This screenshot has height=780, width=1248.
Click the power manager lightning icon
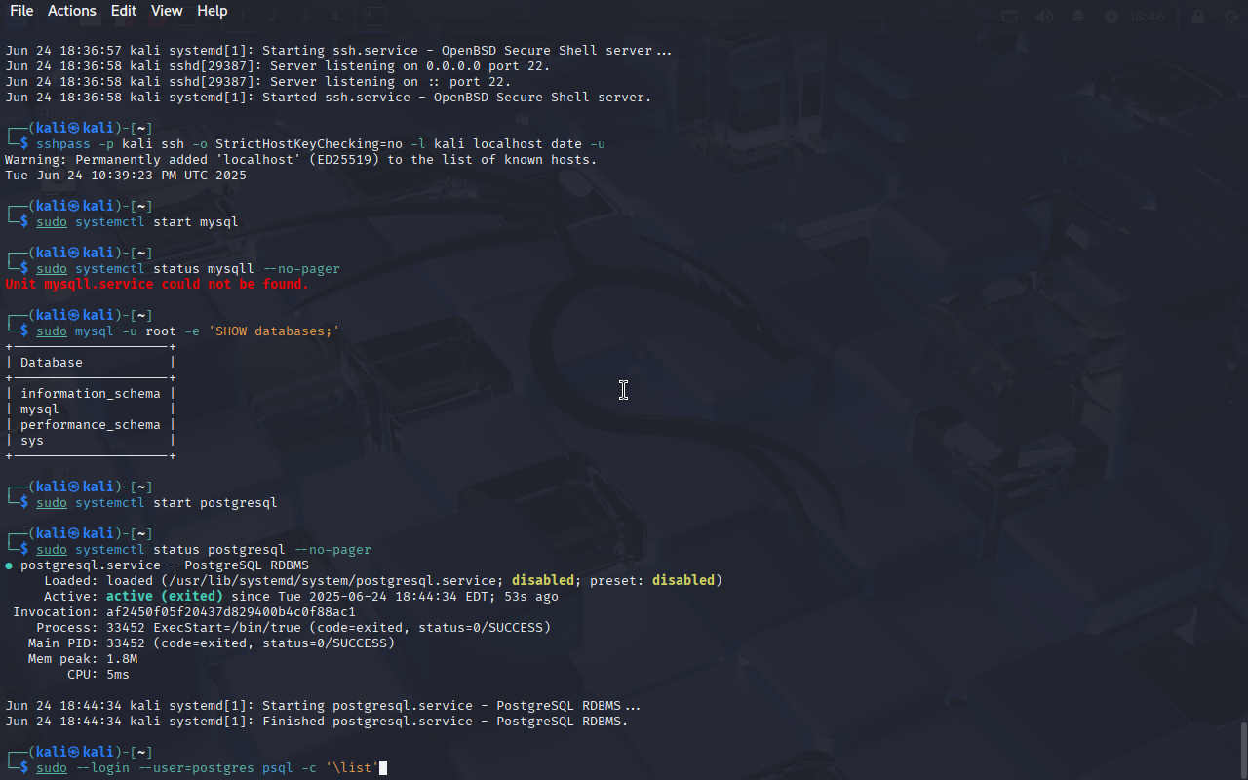1111,17
